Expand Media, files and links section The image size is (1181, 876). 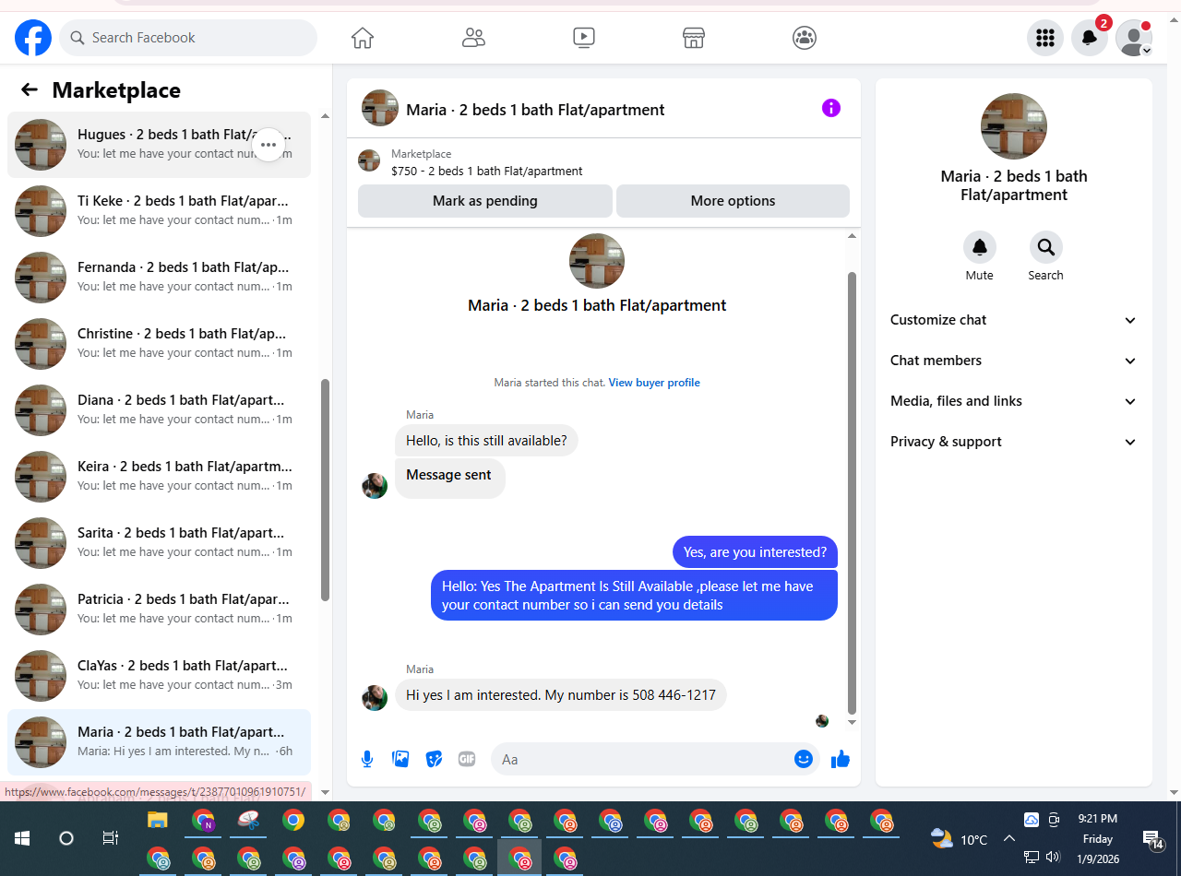1014,401
